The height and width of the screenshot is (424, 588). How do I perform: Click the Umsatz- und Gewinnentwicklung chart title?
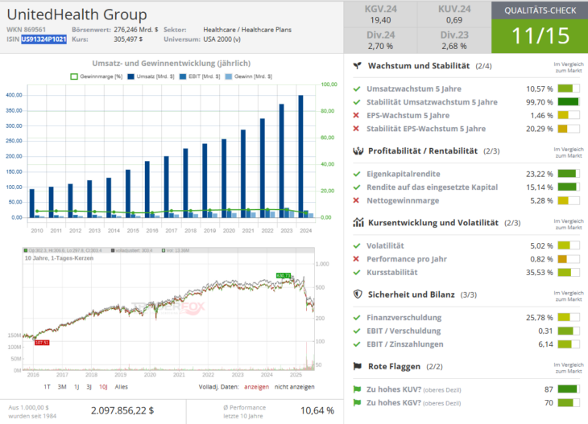tap(172, 64)
